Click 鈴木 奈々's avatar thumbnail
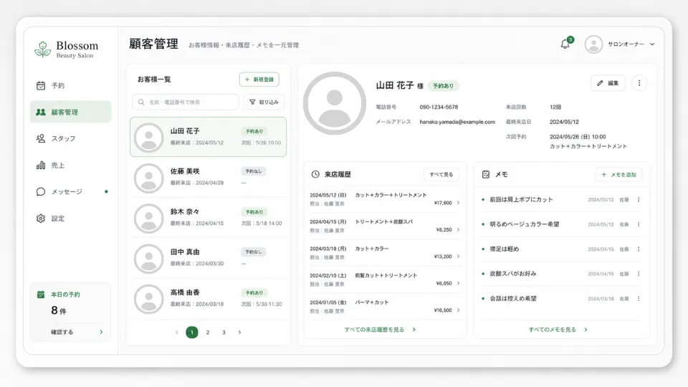This screenshot has height=387, width=688. point(149,219)
